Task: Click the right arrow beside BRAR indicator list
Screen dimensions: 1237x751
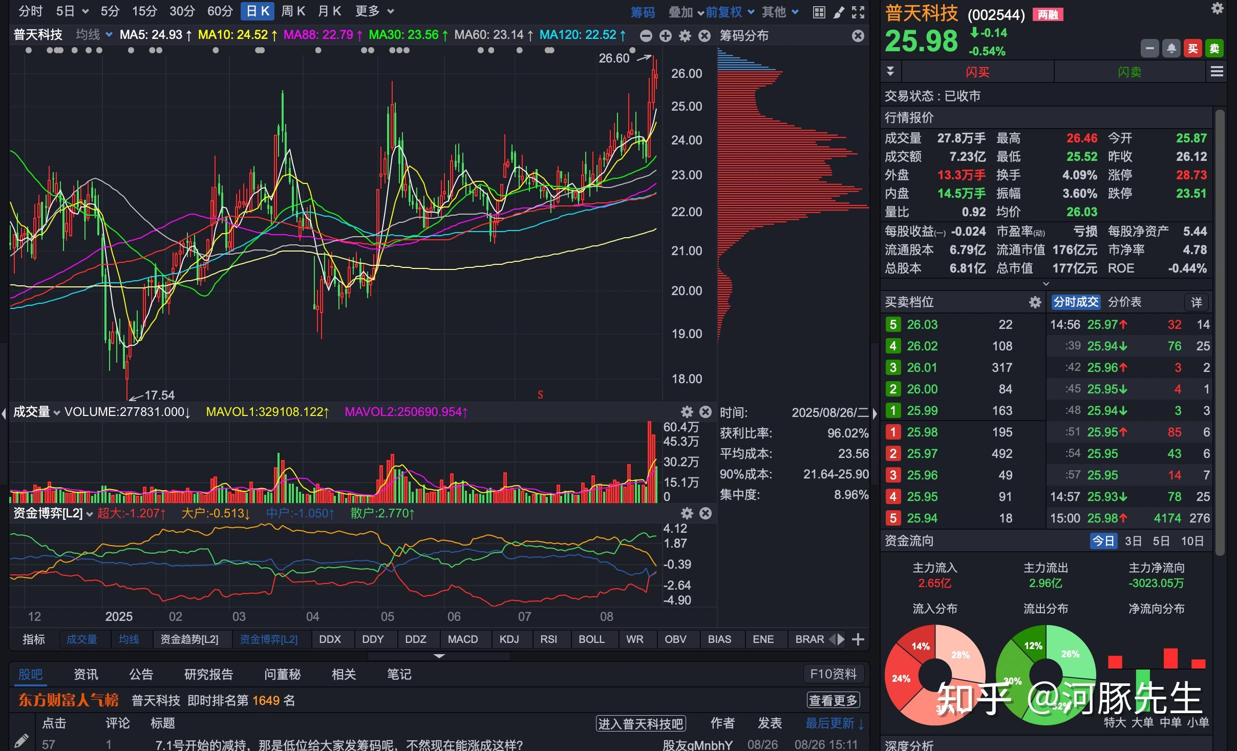Action: (x=840, y=639)
